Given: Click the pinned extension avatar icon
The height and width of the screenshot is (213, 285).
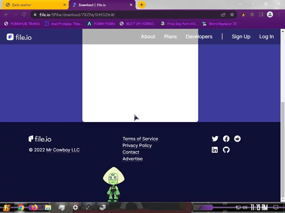Looking at the screenshot, I should pyautogui.click(x=243, y=14).
